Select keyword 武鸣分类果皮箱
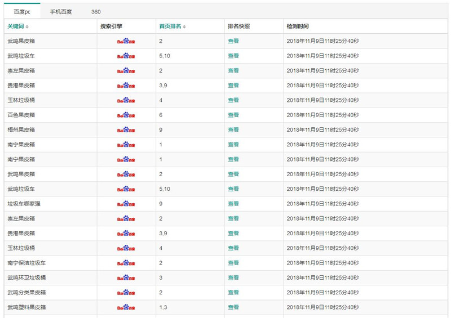The height and width of the screenshot is (318, 451). 26,293
